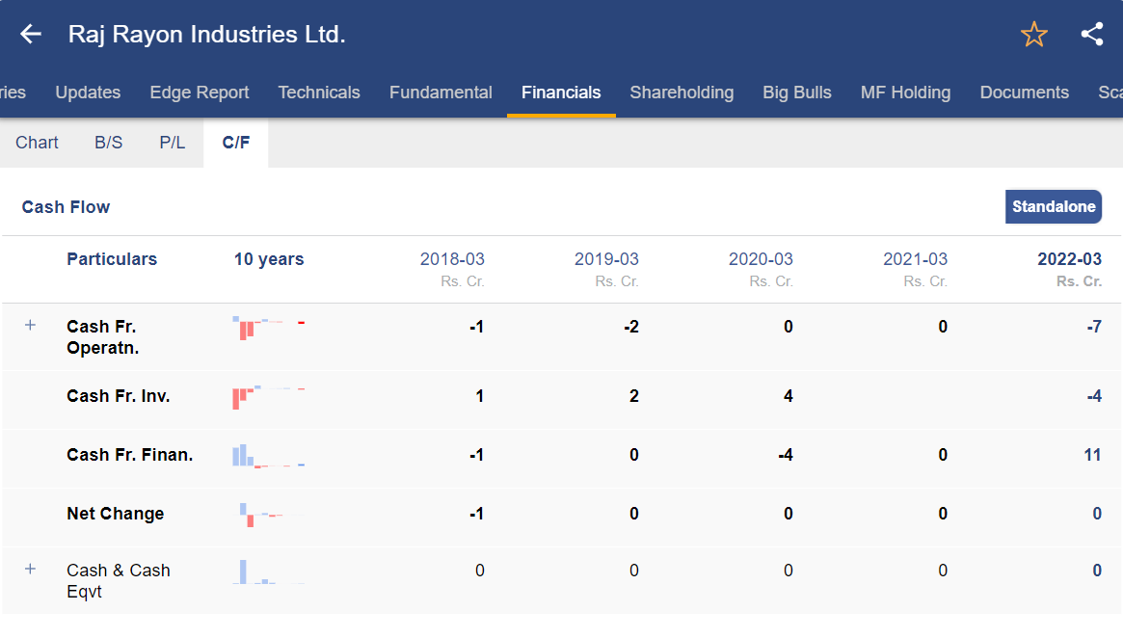Click the Cash Fr. Inv. sparkline chart
This screenshot has width=1123, height=638.
pos(269,397)
